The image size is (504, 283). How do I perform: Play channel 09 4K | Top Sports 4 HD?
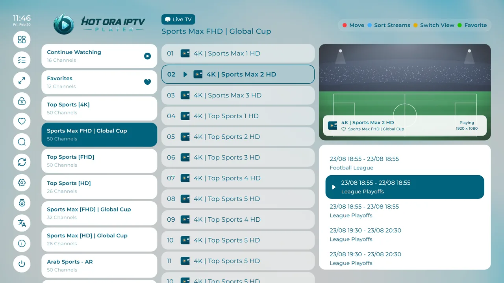coord(238,220)
